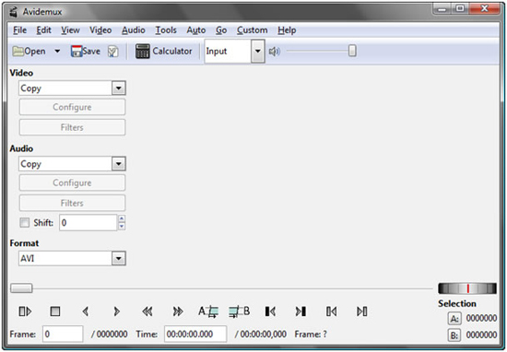Click the timeline seek slider handle

tap(21, 288)
